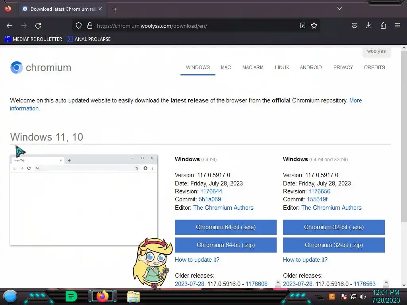Open the downloads panel

368,25
